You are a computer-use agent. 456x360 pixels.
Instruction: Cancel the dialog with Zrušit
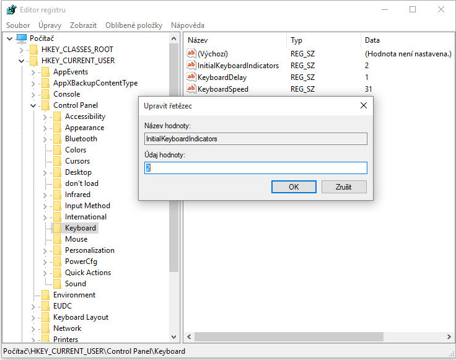[x=344, y=187]
